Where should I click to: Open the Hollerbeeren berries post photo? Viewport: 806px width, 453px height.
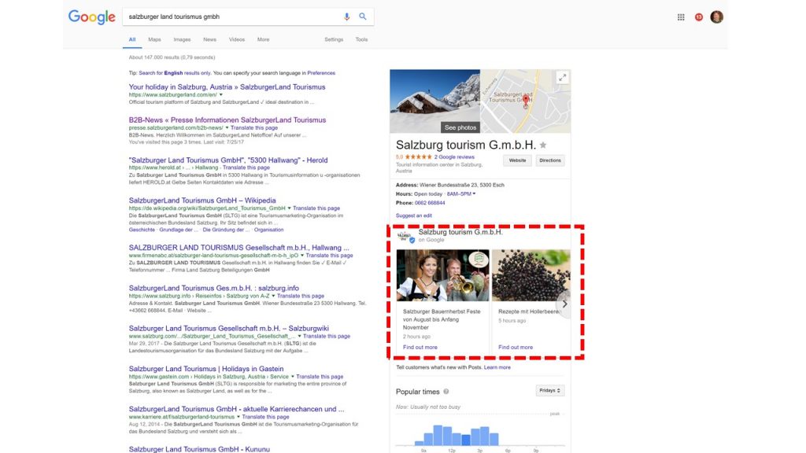click(531, 275)
